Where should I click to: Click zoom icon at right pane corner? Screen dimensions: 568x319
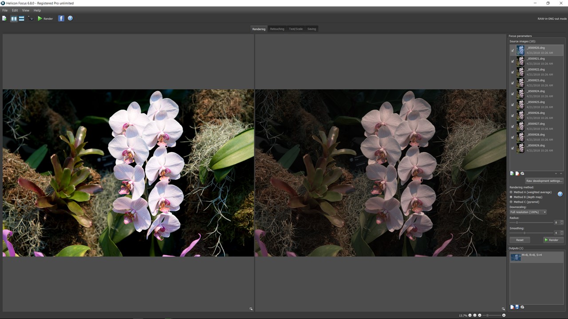(503, 309)
